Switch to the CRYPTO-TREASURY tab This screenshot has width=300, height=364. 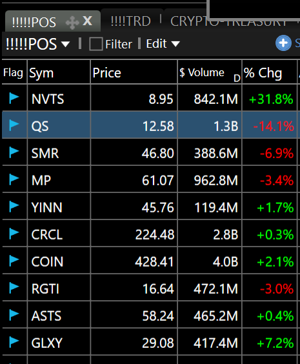point(229,21)
